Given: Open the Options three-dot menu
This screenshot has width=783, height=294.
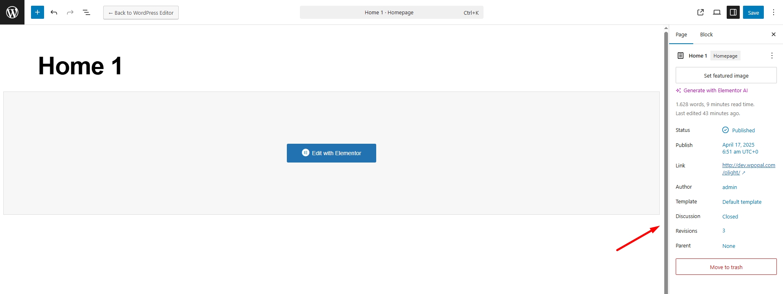Looking at the screenshot, I should point(774,12).
